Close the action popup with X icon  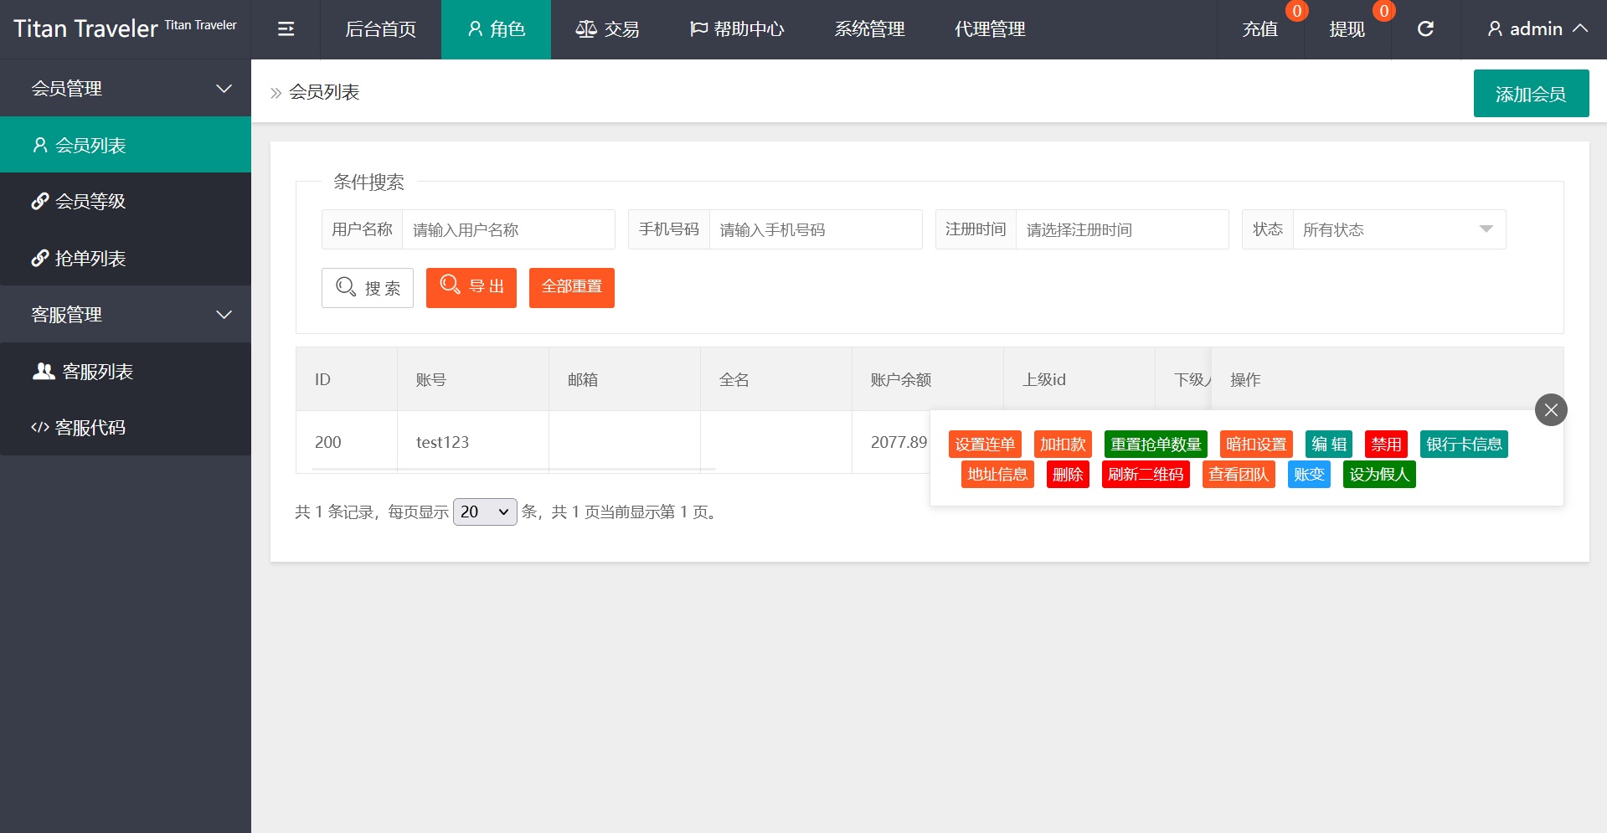1551,410
